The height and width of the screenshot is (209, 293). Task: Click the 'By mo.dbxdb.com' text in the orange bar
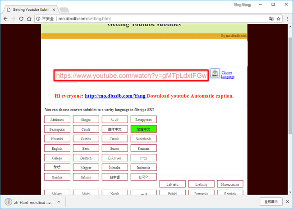[x=234, y=36]
